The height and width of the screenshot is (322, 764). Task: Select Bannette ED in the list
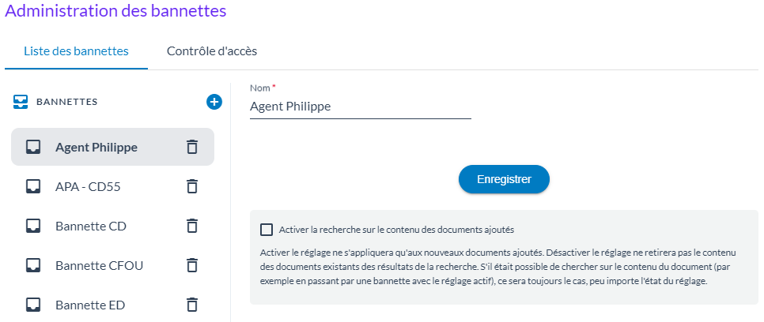(x=90, y=304)
